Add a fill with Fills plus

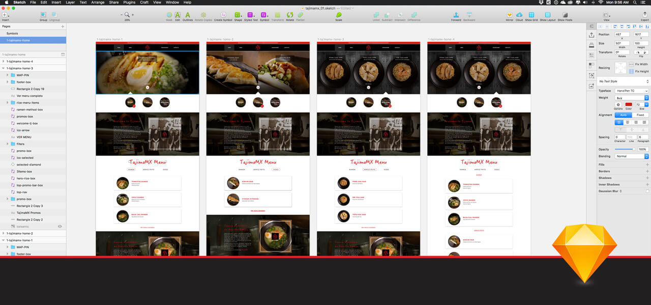point(647,164)
